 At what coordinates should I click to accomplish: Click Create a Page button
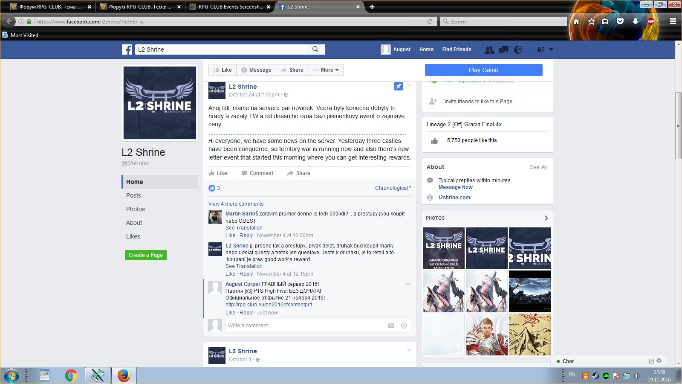pos(146,255)
